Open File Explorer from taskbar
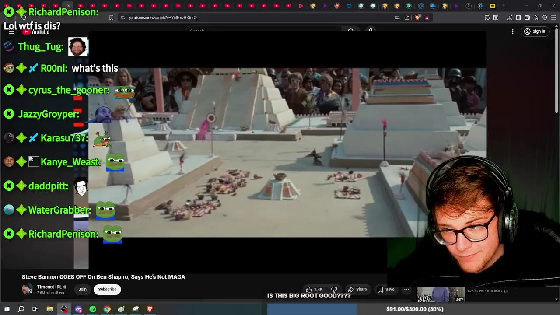560x315 pixels. pos(49,309)
